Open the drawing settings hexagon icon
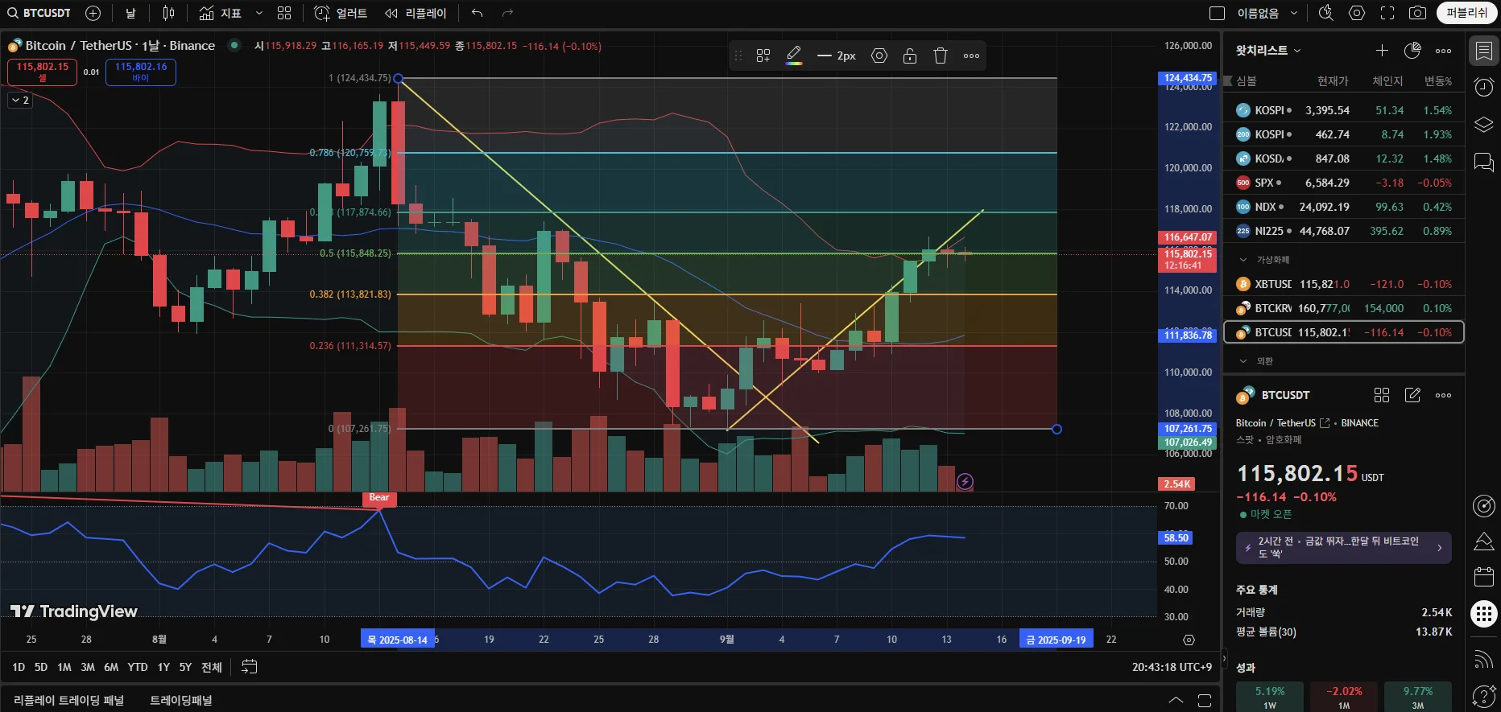 [x=879, y=56]
